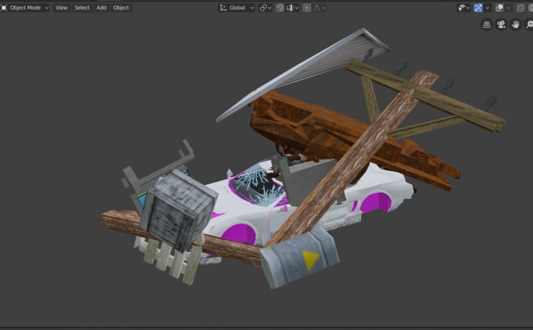Toggle X-ray mode button
Screen dimensions: 533x330
point(520,8)
